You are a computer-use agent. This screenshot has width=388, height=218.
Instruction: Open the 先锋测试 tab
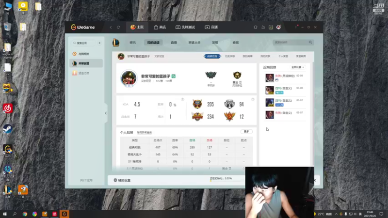click(x=185, y=27)
